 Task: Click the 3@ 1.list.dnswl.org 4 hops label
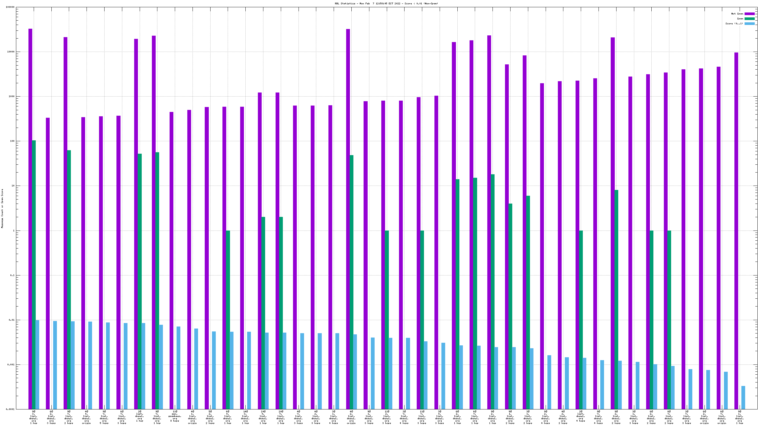[x=333, y=417]
